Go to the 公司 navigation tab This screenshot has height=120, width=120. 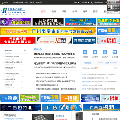[x=75, y=11]
